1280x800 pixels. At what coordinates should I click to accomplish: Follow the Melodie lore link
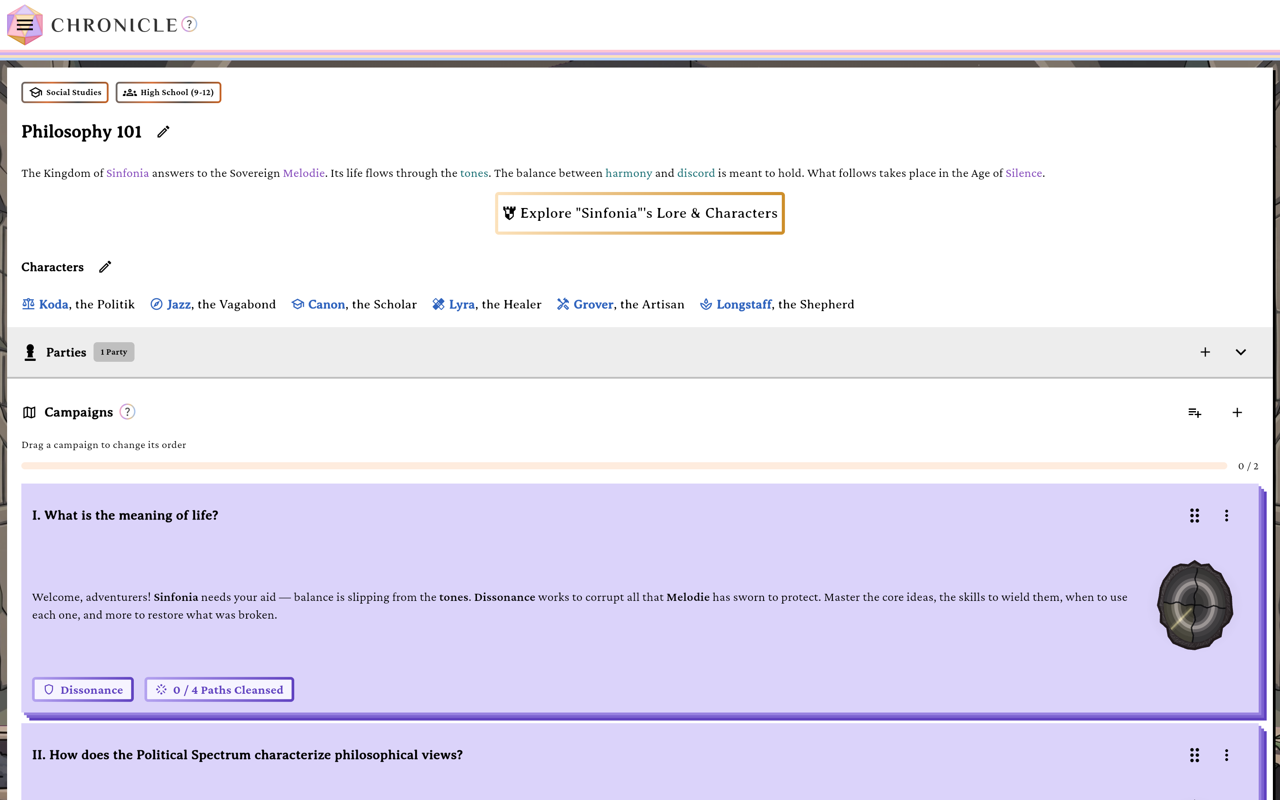304,173
